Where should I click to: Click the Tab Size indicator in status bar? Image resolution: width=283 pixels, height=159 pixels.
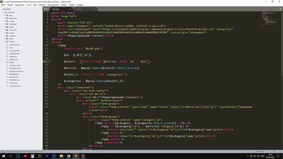point(260,151)
